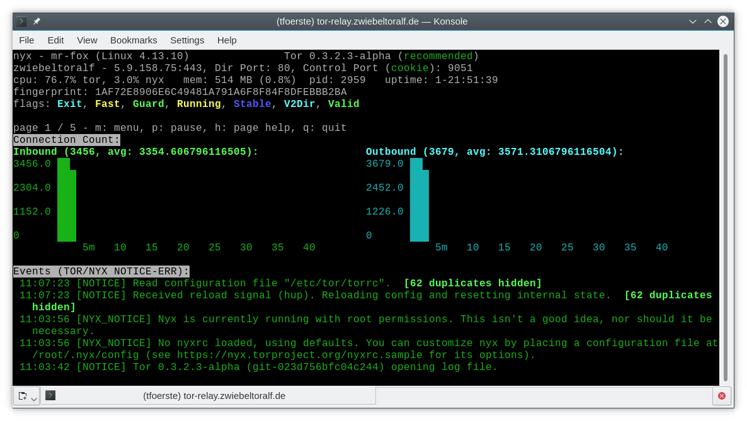This screenshot has width=747, height=421.
Task: Click the Konsole app icon in title bar
Action: tap(21, 21)
